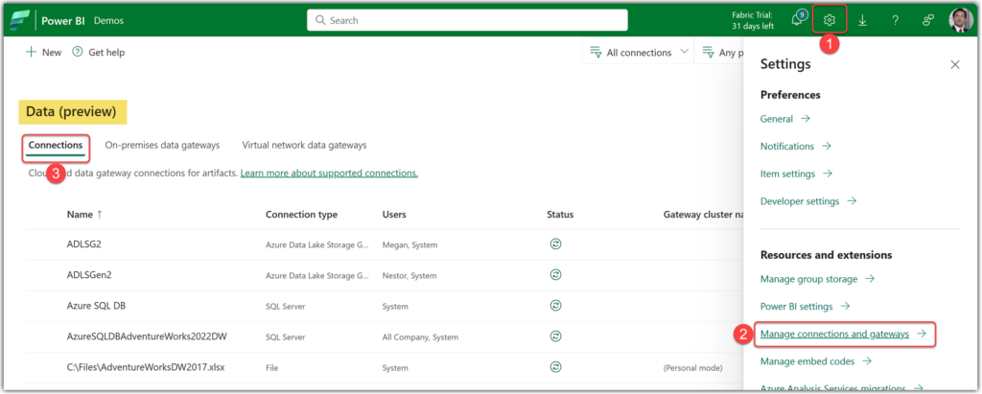Switch to the Connections tab
The width and height of the screenshot is (982, 394).
coord(56,146)
